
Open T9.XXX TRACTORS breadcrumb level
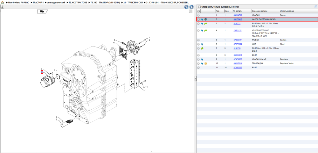point(78,3)
